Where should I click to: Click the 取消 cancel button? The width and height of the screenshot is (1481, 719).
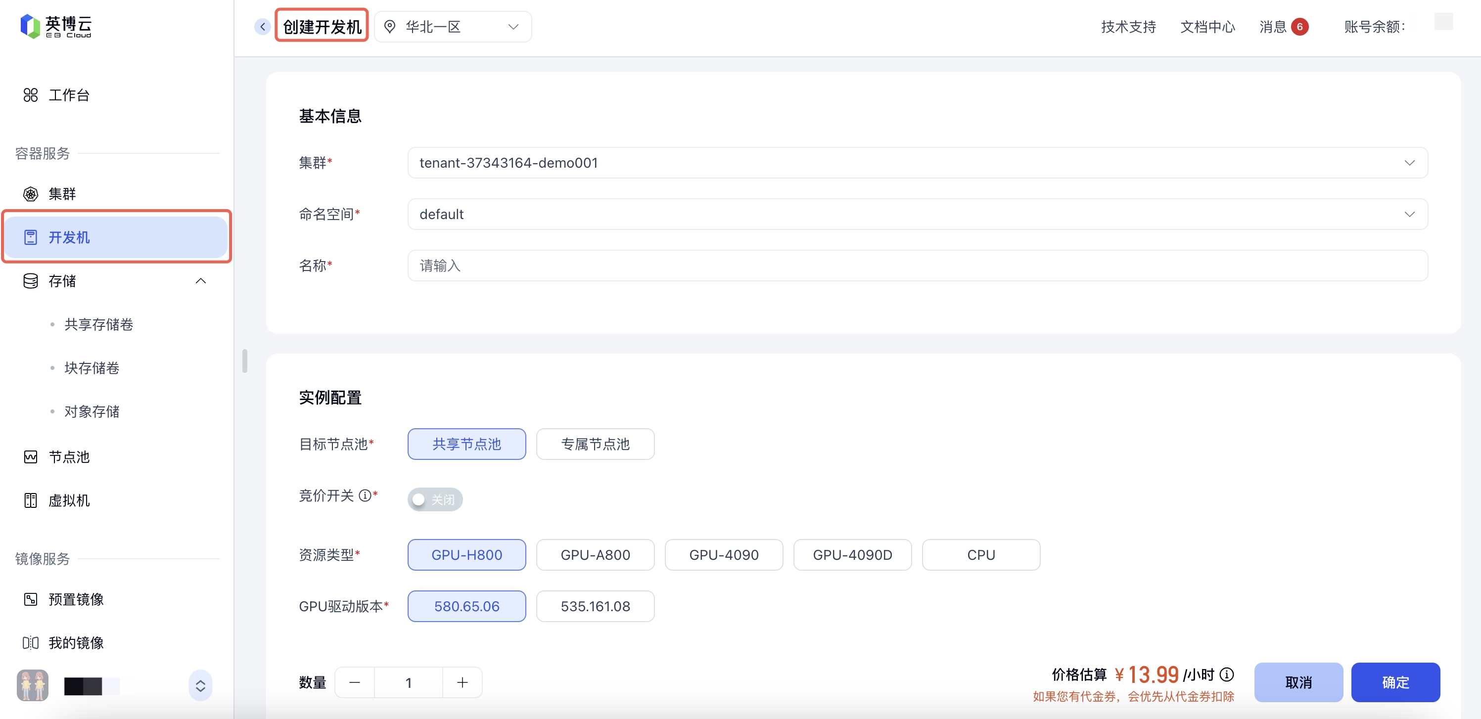click(1298, 682)
